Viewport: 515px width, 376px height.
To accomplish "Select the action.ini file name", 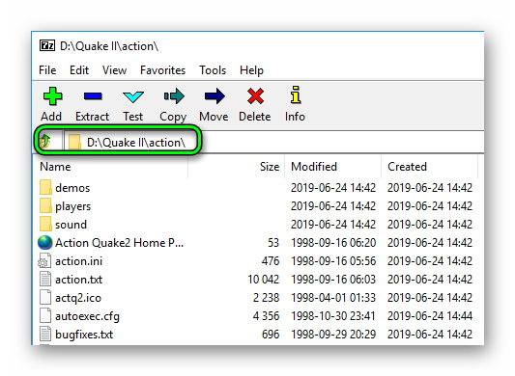I will tap(79, 261).
